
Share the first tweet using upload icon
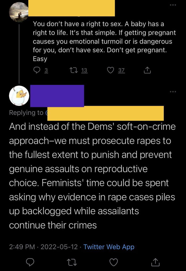(147, 70)
